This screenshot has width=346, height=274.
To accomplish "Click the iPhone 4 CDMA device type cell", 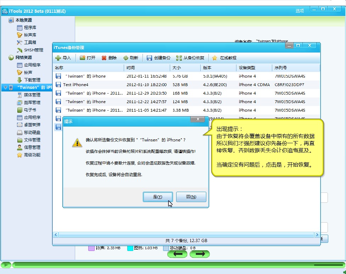I will click(254, 85).
